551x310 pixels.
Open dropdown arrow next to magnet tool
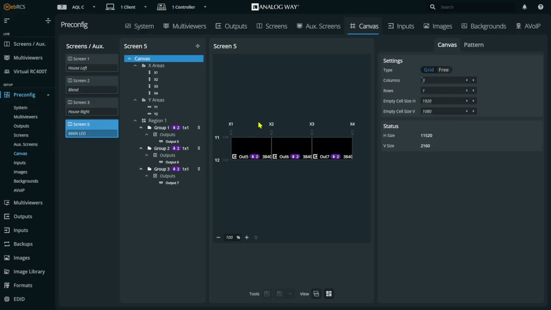pyautogui.click(x=290, y=294)
